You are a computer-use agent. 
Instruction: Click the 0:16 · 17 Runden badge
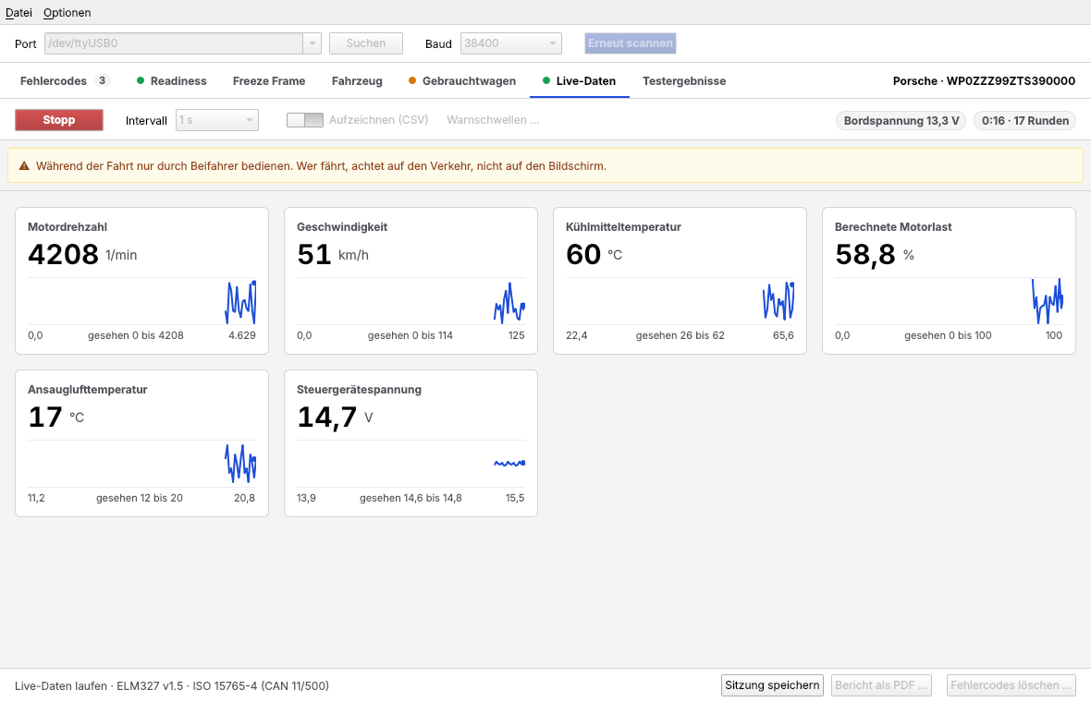[1025, 121]
